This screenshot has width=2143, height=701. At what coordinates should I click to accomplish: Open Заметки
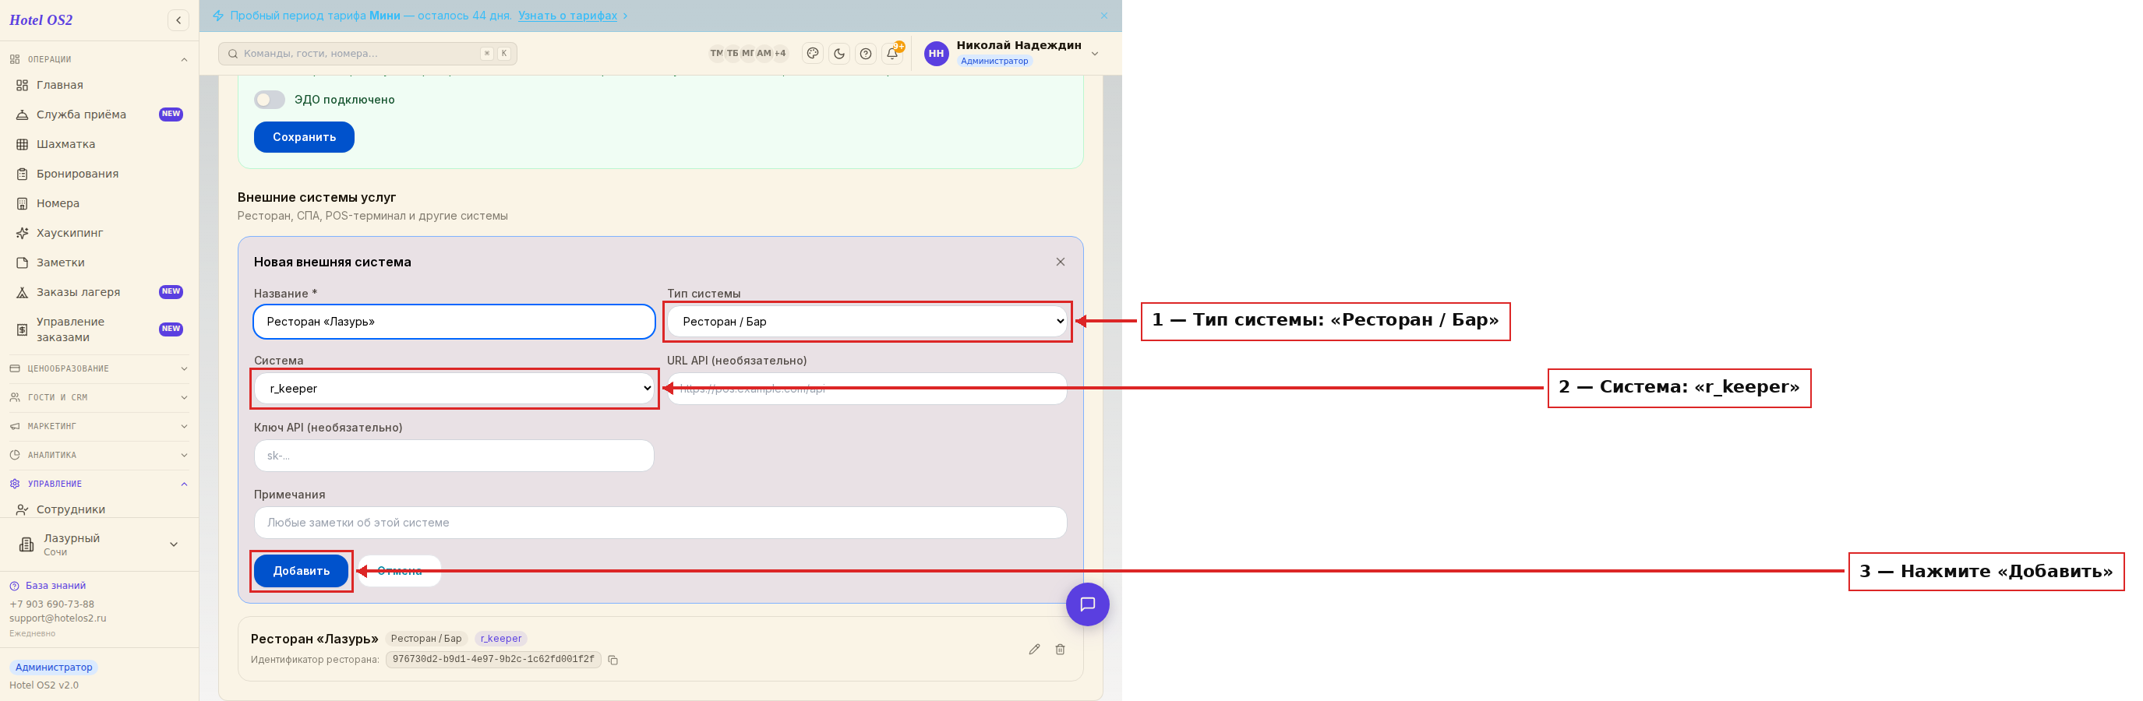[99, 262]
